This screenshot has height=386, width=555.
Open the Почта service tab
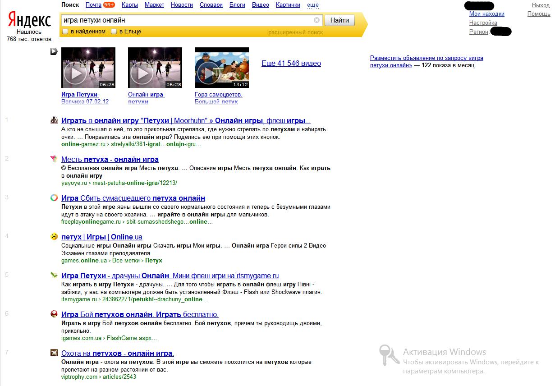pos(93,5)
